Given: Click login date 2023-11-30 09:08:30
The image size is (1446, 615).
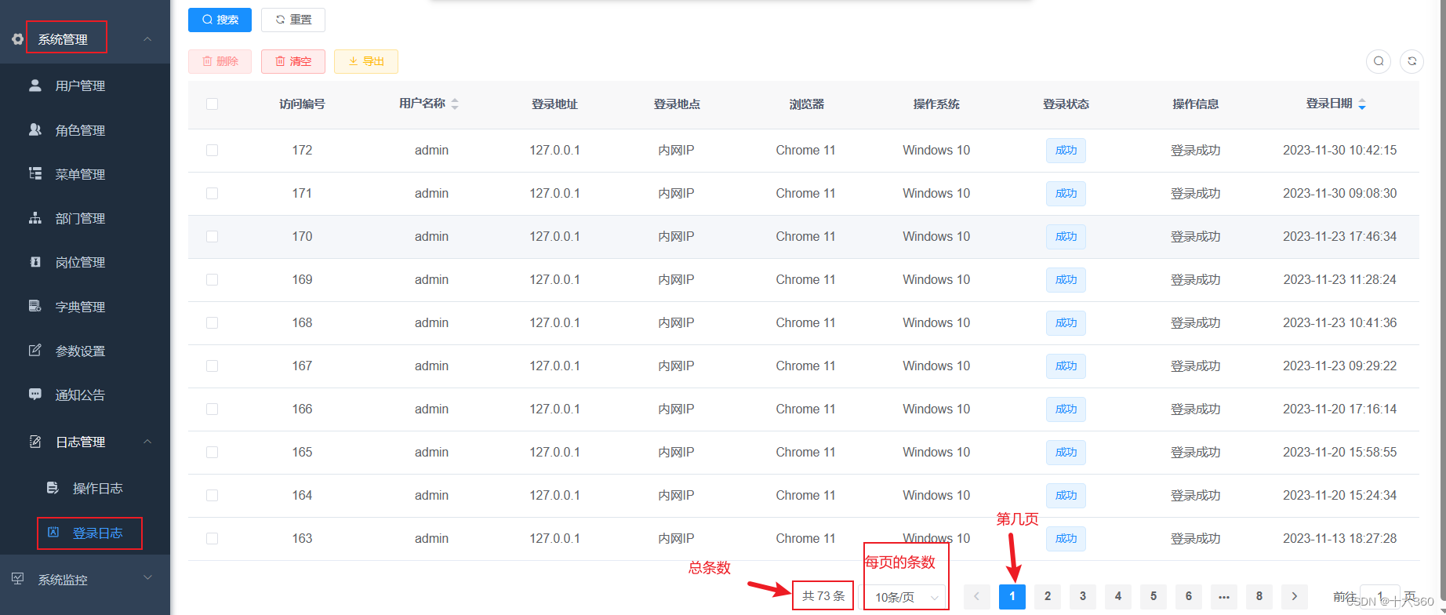Looking at the screenshot, I should tap(1339, 193).
